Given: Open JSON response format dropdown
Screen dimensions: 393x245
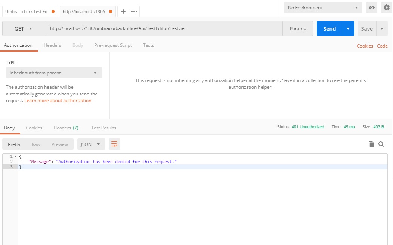Looking at the screenshot, I should 91,144.
